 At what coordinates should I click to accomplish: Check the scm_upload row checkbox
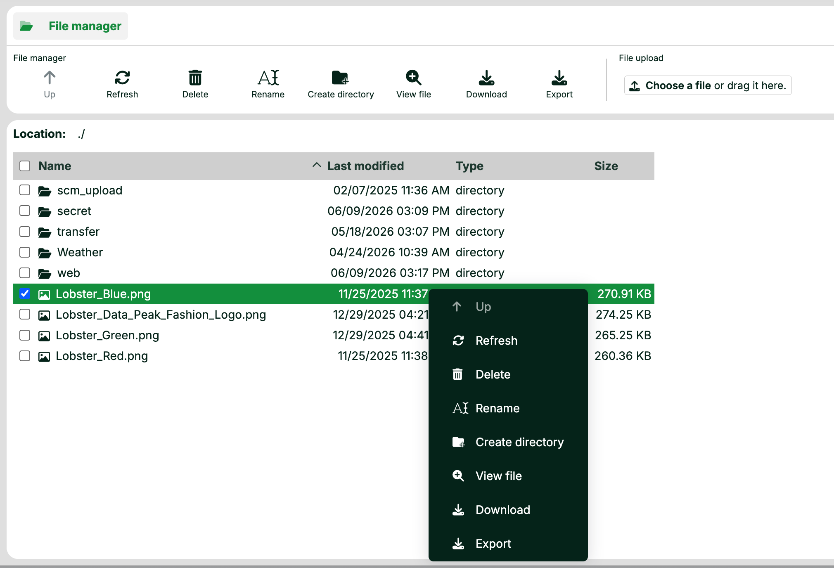pos(25,190)
